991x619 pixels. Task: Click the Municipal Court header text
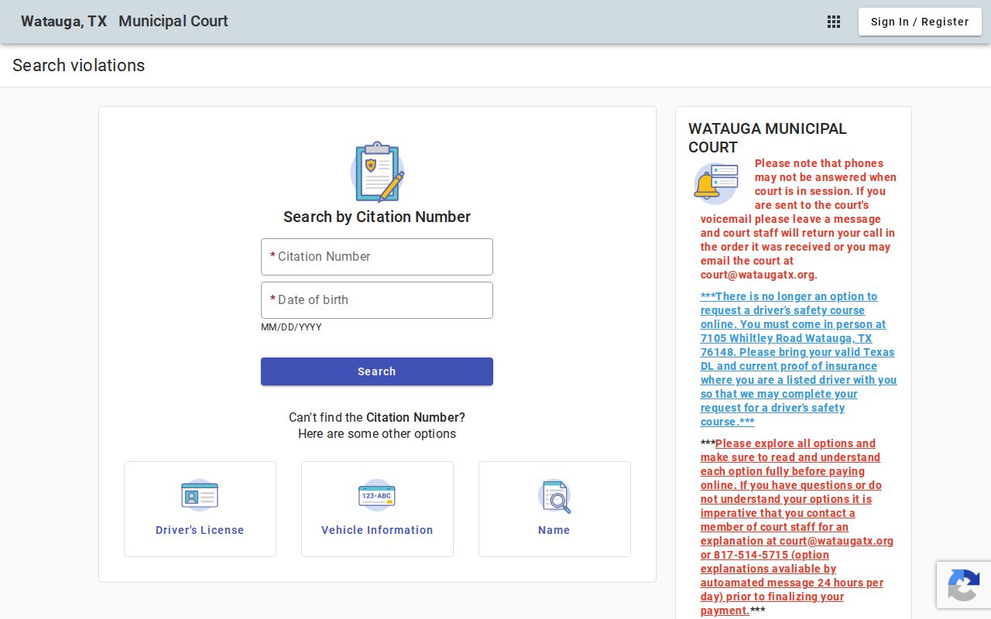tap(173, 22)
